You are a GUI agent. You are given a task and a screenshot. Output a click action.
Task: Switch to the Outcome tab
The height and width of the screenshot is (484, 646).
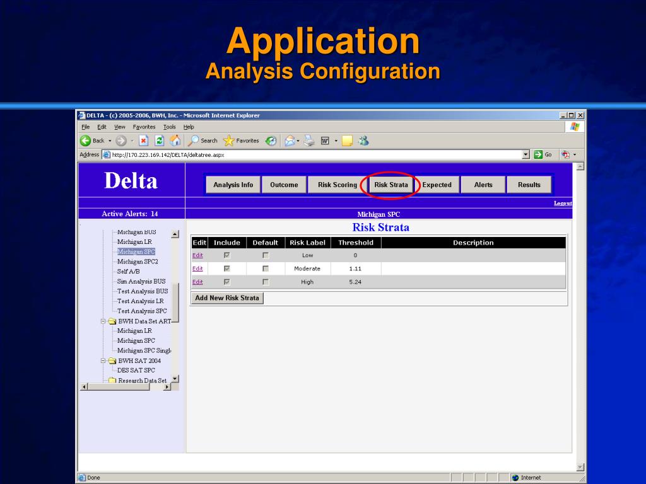(x=285, y=185)
